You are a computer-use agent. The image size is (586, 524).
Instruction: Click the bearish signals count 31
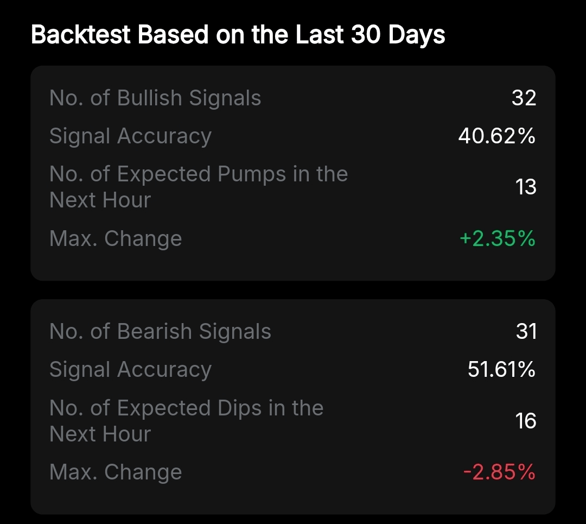tap(526, 332)
